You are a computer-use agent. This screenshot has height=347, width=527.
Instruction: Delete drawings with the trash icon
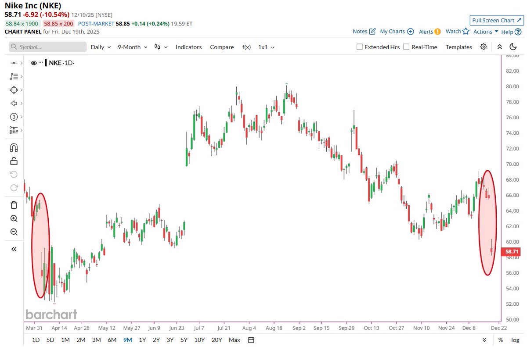[x=14, y=205]
